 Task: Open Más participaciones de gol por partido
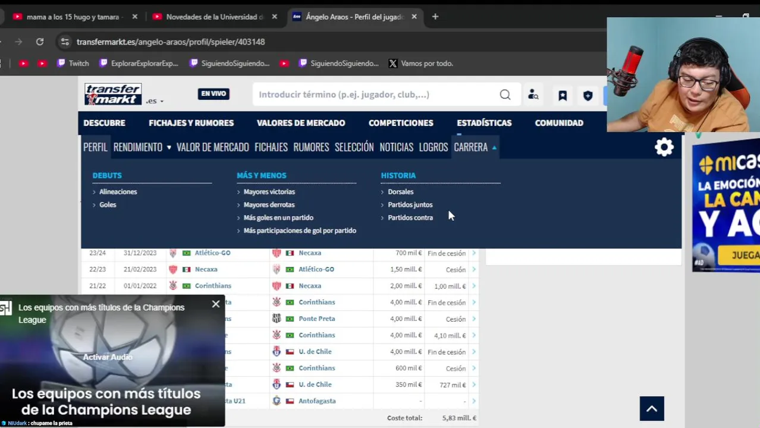[300, 231]
